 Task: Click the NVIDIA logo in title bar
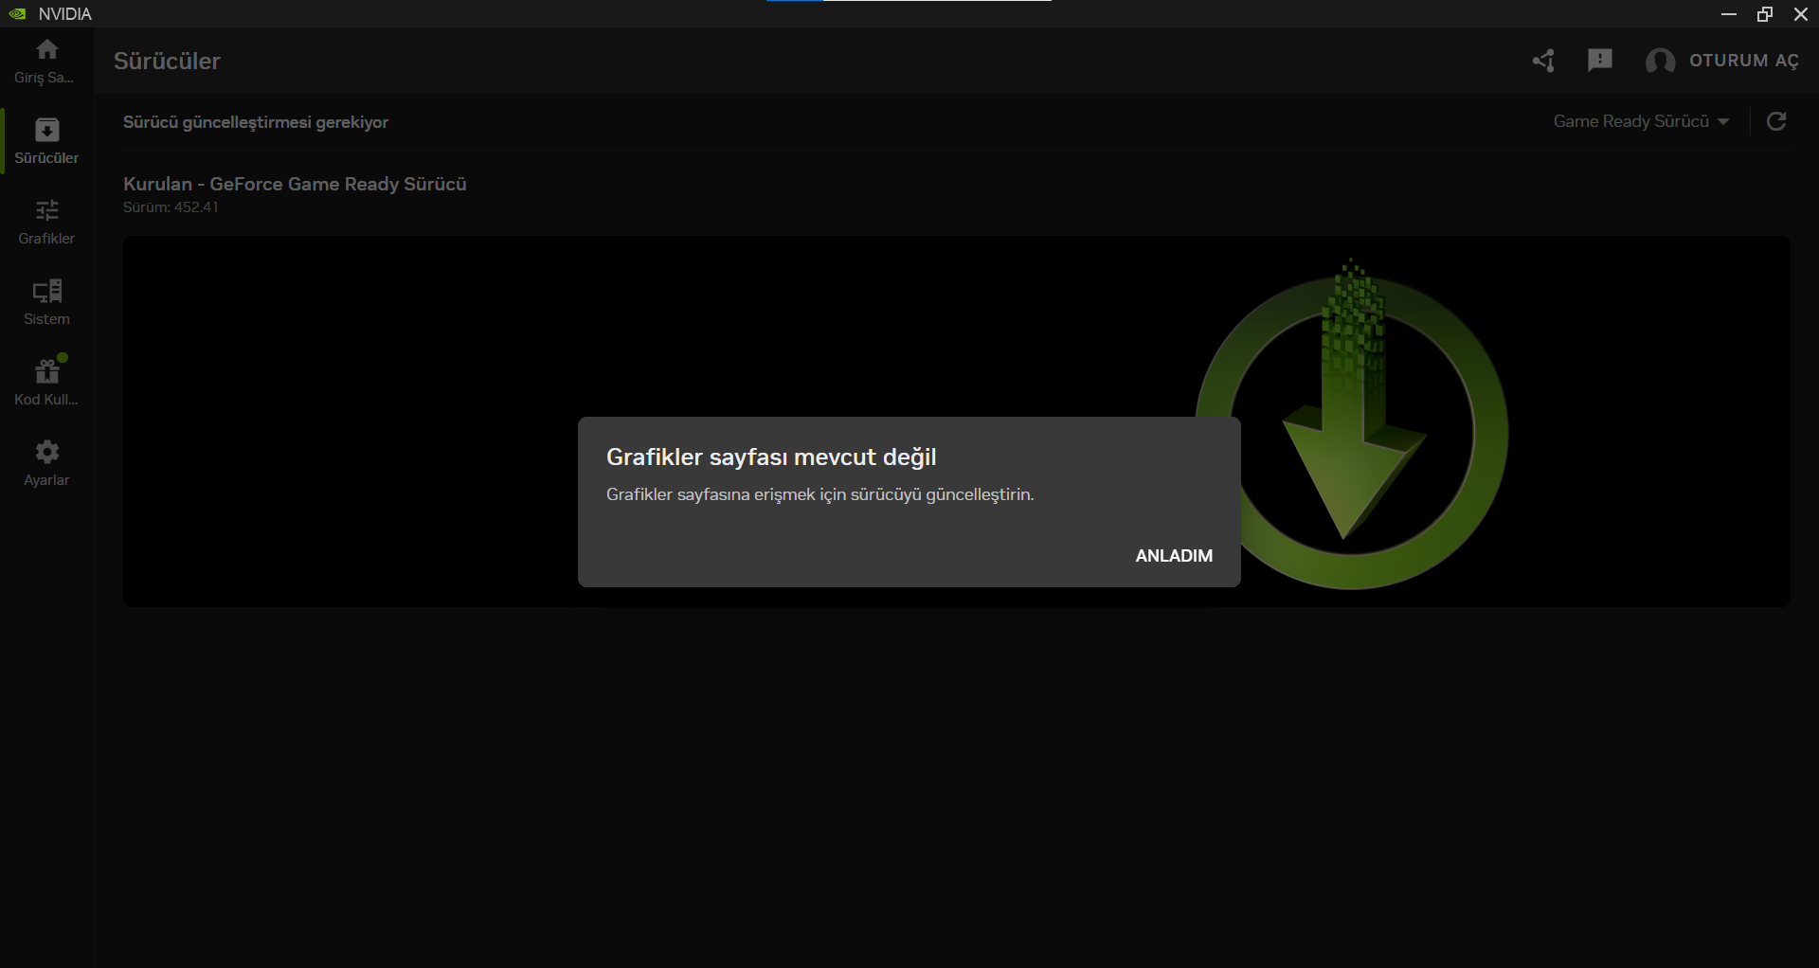(x=17, y=14)
